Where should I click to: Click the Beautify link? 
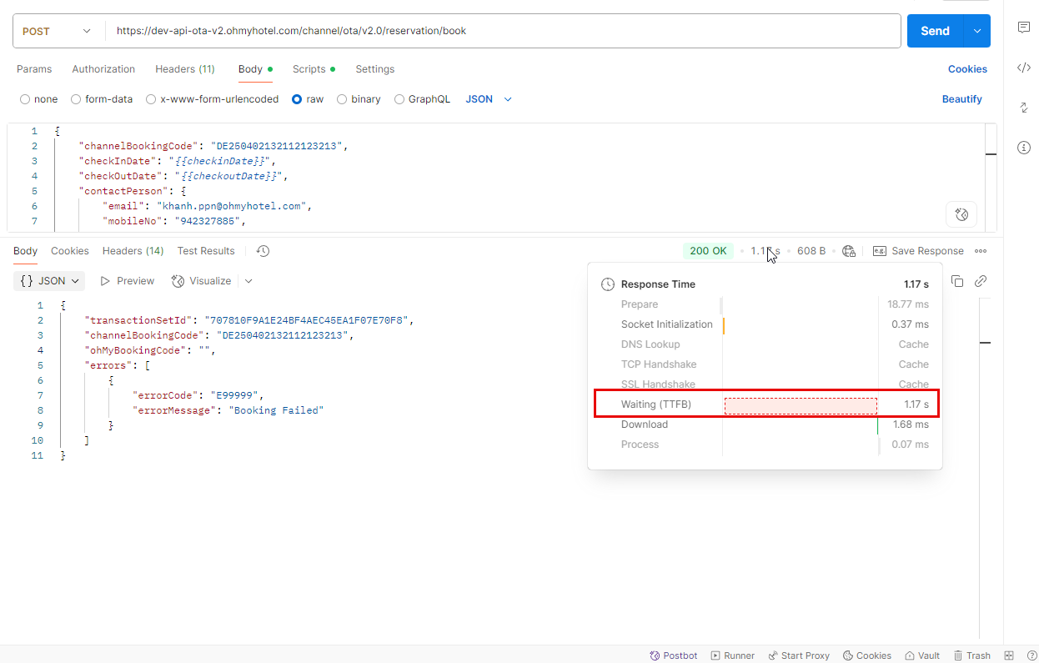pos(961,99)
